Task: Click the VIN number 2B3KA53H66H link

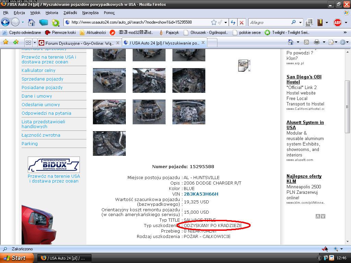Action: click(201, 194)
